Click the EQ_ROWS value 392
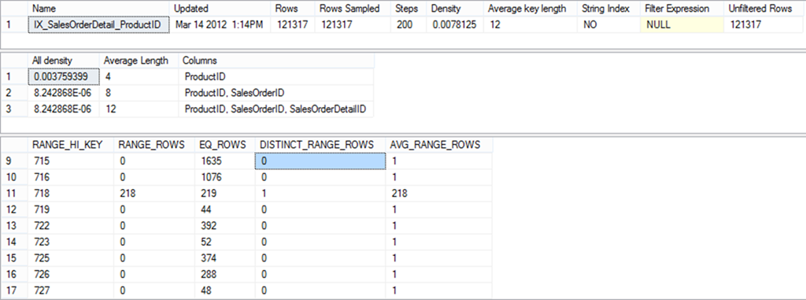 [x=225, y=225]
